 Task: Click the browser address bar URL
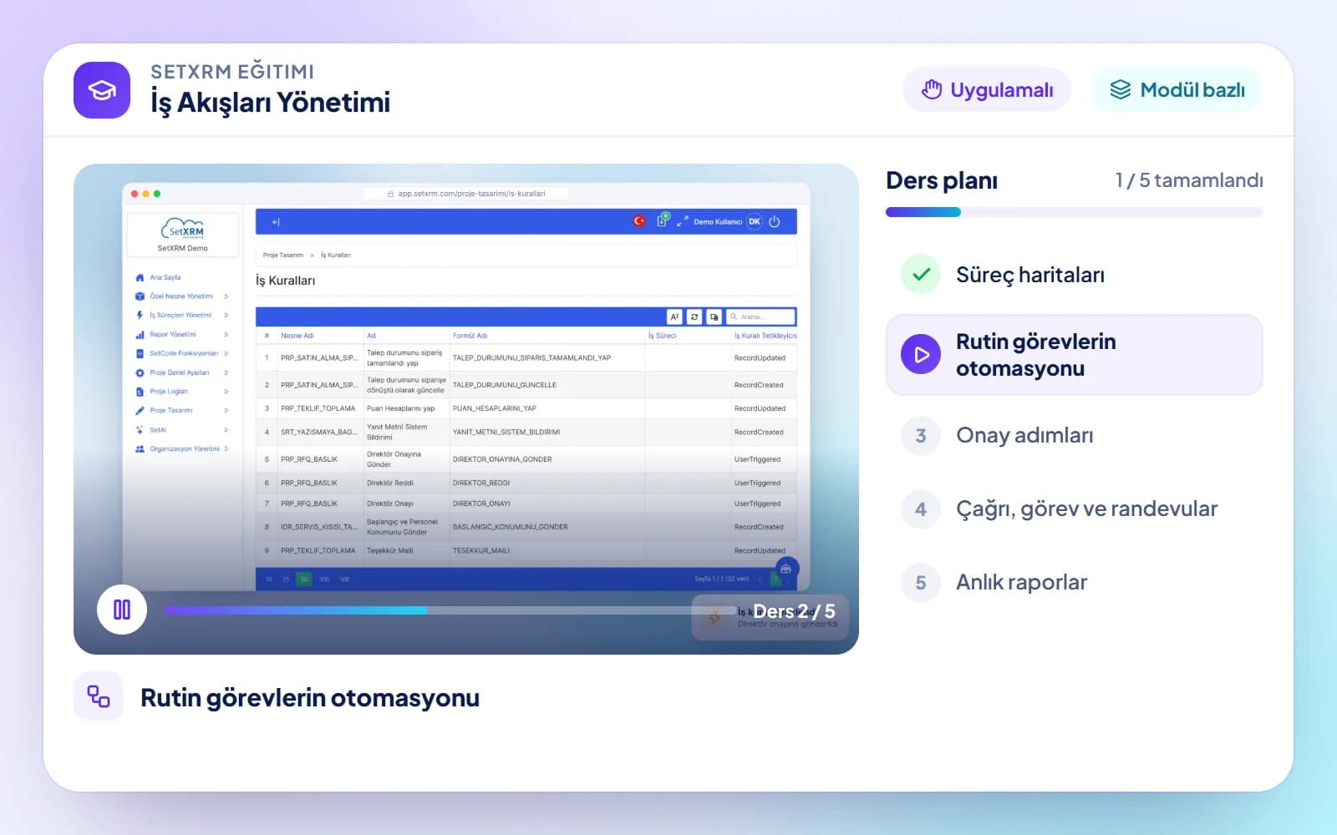point(466,194)
